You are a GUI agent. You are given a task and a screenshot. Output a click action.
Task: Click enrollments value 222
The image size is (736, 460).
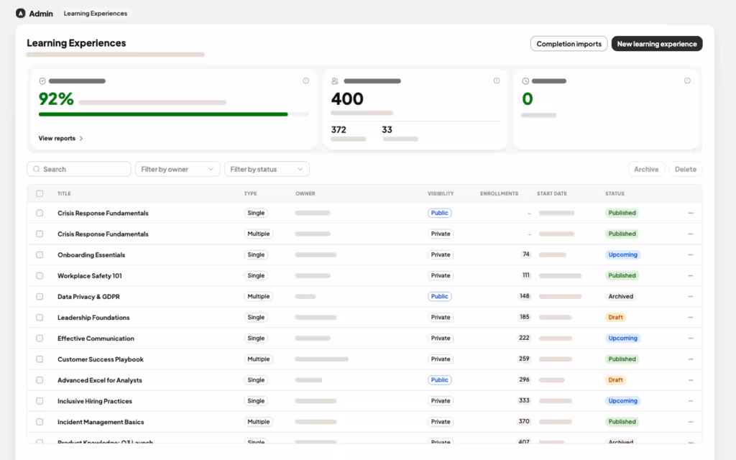pos(524,338)
